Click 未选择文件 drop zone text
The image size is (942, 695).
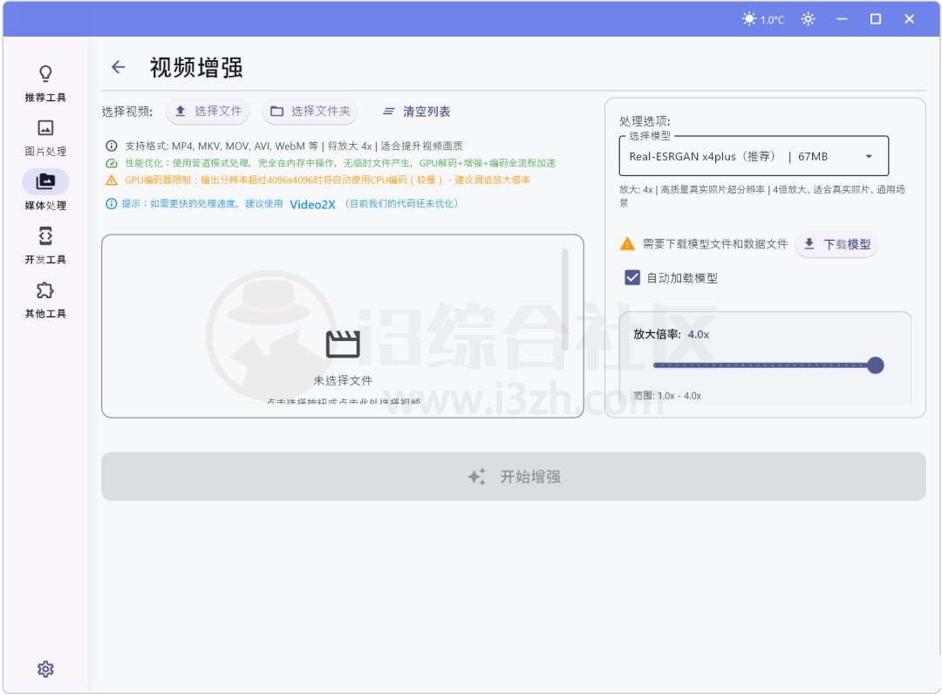tap(343, 380)
